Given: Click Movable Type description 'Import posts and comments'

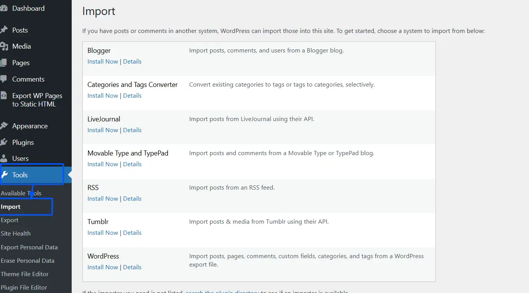Looking at the screenshot, I should pos(282,153).
